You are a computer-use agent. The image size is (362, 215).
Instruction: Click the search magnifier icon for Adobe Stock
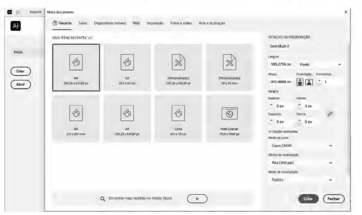[x=102, y=199]
